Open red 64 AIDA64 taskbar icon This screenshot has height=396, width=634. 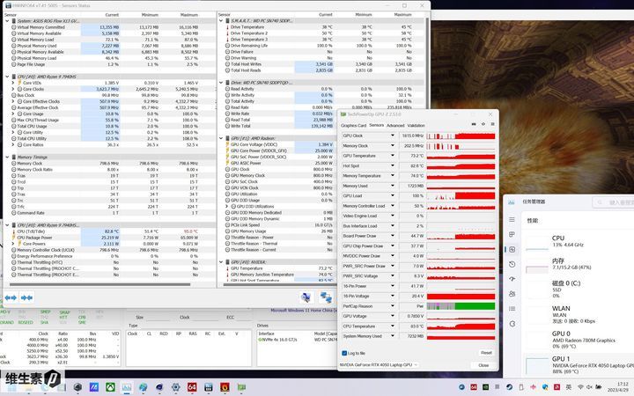click(192, 387)
